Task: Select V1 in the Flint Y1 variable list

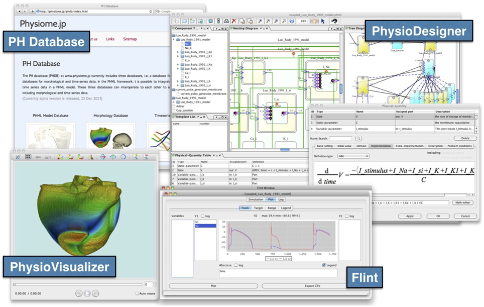Action: [205, 222]
